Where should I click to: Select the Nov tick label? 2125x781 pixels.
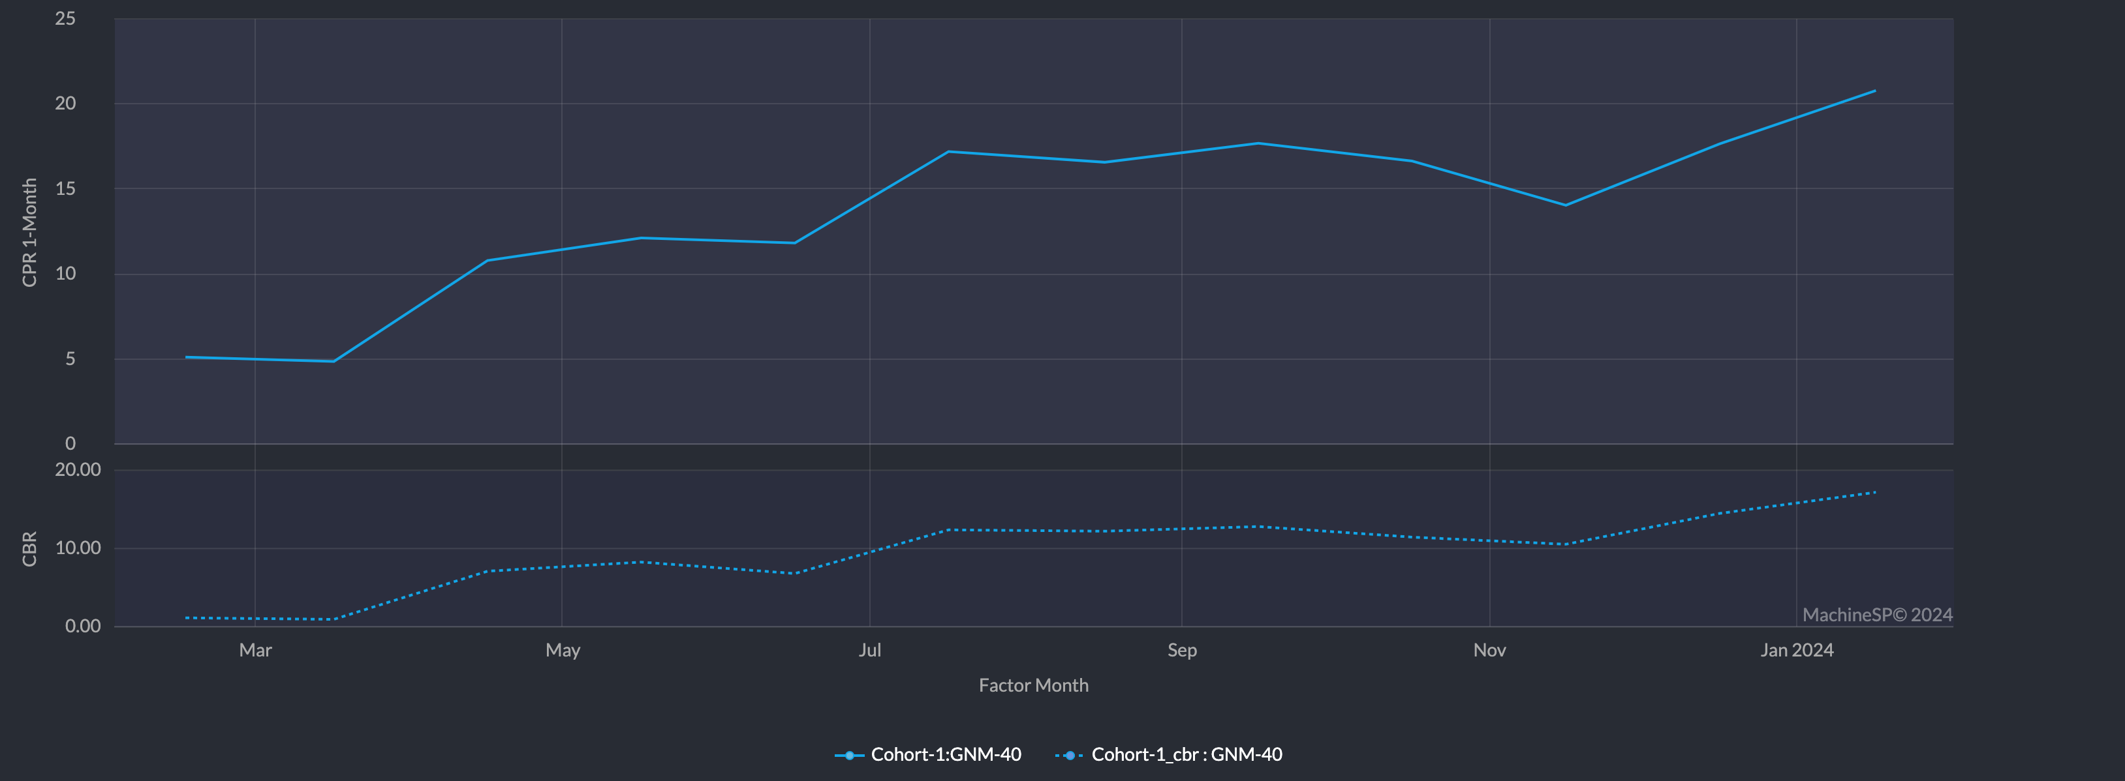point(1489,650)
